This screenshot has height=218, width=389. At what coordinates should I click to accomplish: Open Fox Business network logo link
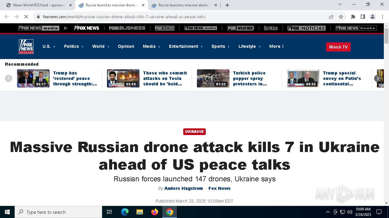[x=127, y=28]
